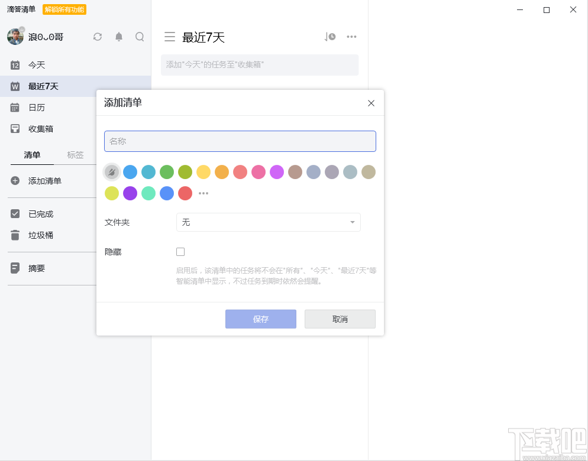
Task: Open the 已完成 completed tasks icon
Action: (x=15, y=214)
